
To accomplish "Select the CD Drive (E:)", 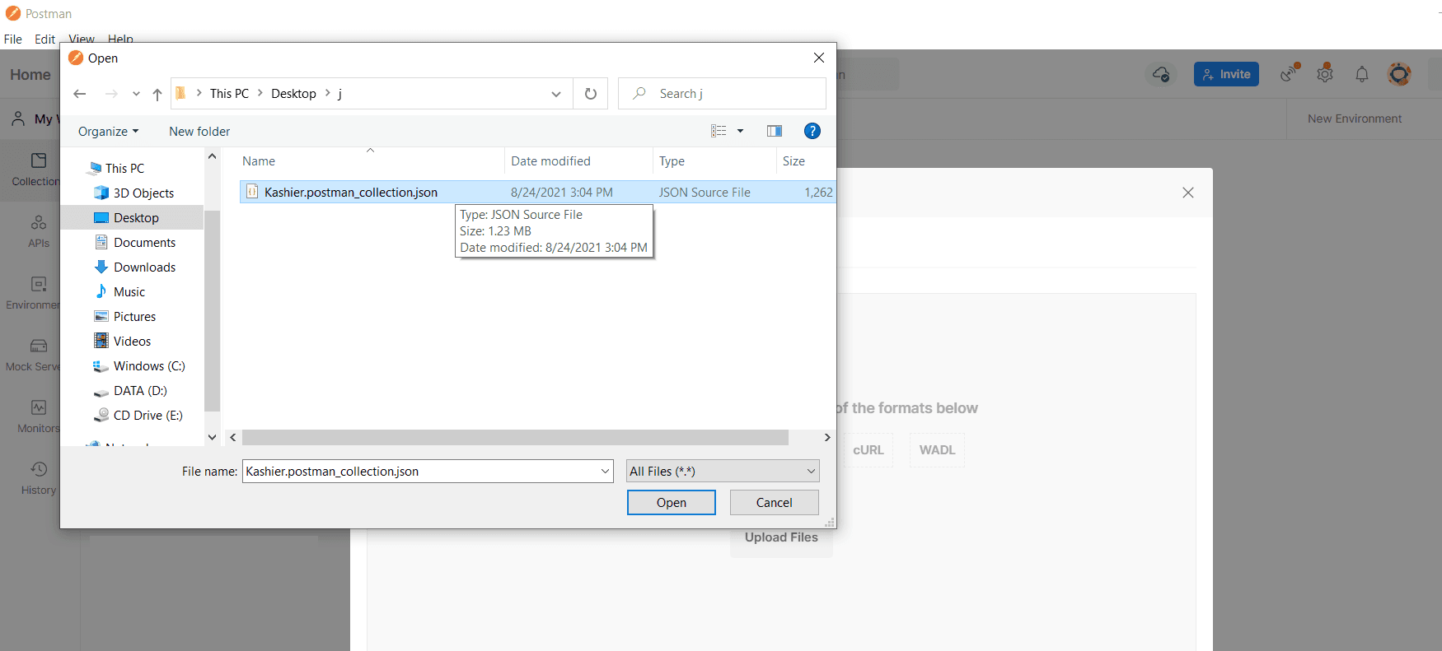I will (147, 415).
